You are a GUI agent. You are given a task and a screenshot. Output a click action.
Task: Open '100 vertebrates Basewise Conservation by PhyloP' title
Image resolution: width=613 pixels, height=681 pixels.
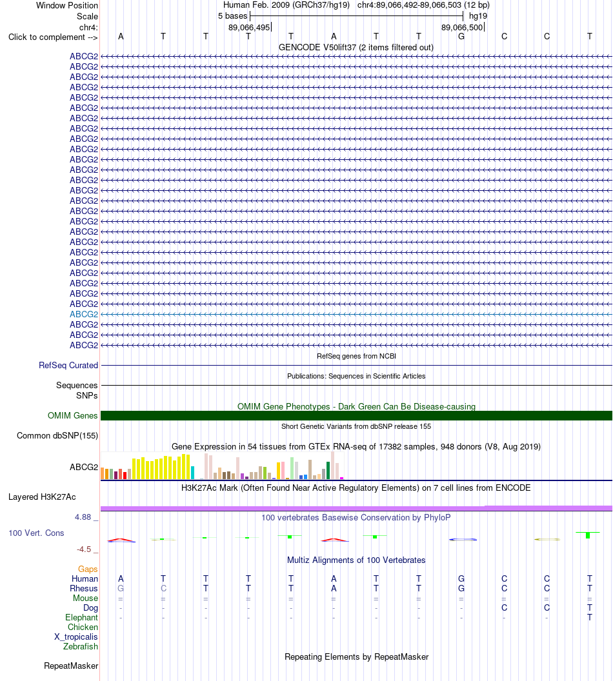pyautogui.click(x=356, y=518)
